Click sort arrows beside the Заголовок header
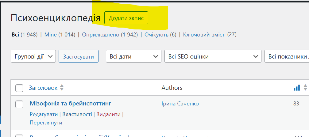The width and height of the screenshot is (309, 137). (x=62, y=88)
